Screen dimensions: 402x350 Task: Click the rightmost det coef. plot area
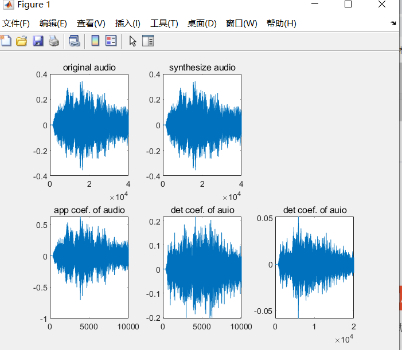315,268
